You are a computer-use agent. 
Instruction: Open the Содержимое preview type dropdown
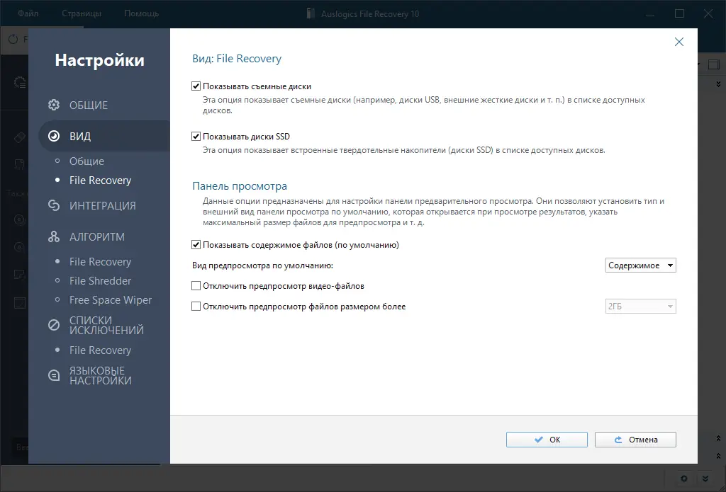click(x=640, y=265)
